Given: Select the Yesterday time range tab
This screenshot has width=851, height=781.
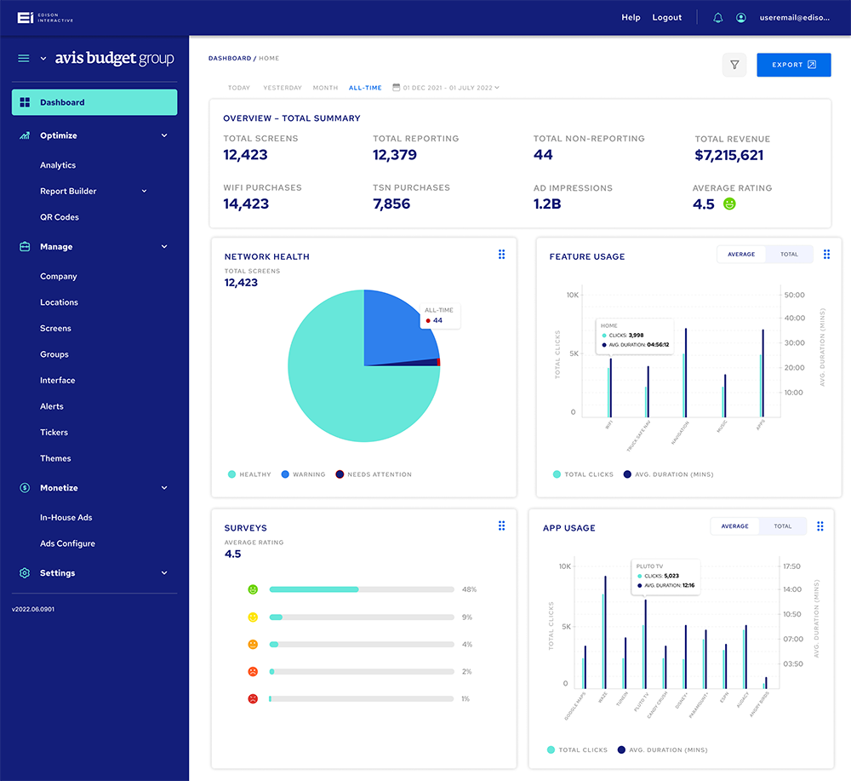Looking at the screenshot, I should point(282,88).
